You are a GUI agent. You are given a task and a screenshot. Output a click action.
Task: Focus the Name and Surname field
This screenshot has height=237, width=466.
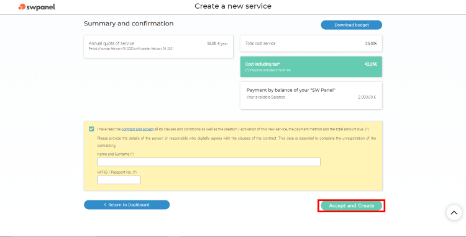(x=209, y=162)
